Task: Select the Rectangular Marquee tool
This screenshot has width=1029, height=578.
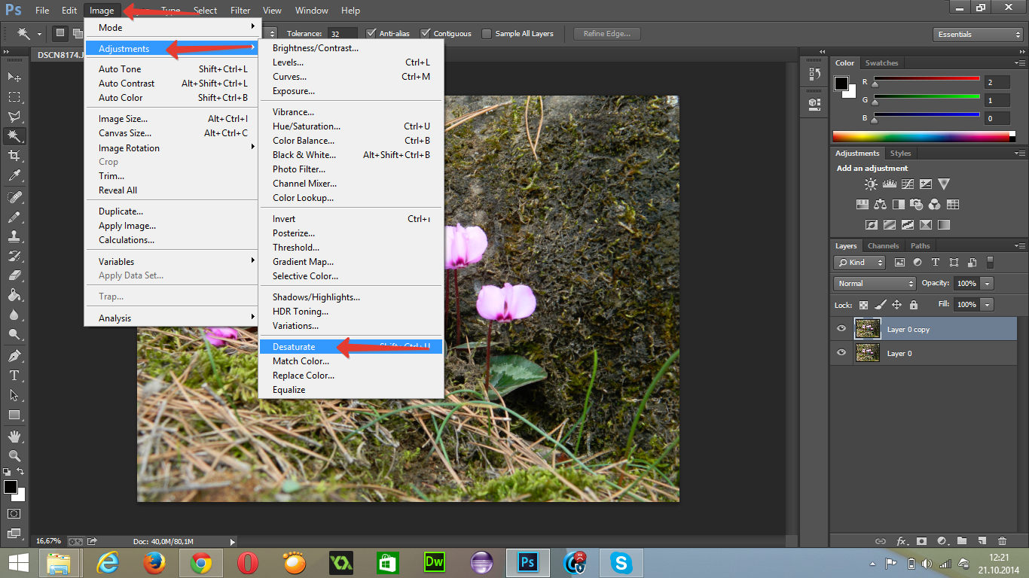Action: click(14, 97)
